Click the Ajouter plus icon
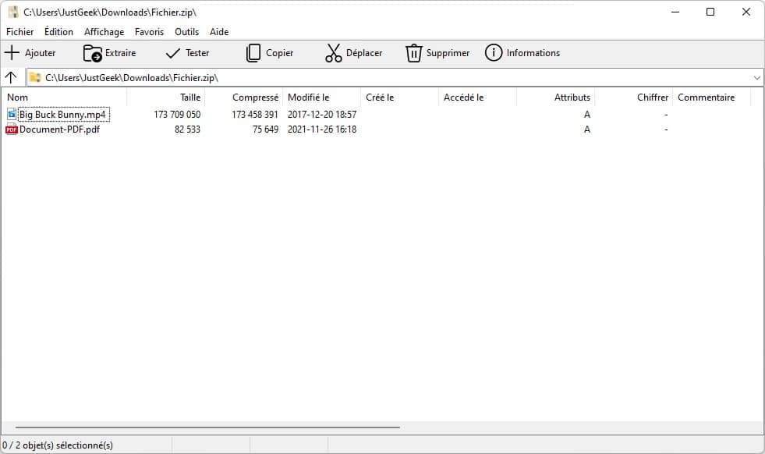This screenshot has height=454, width=765. pos(12,53)
